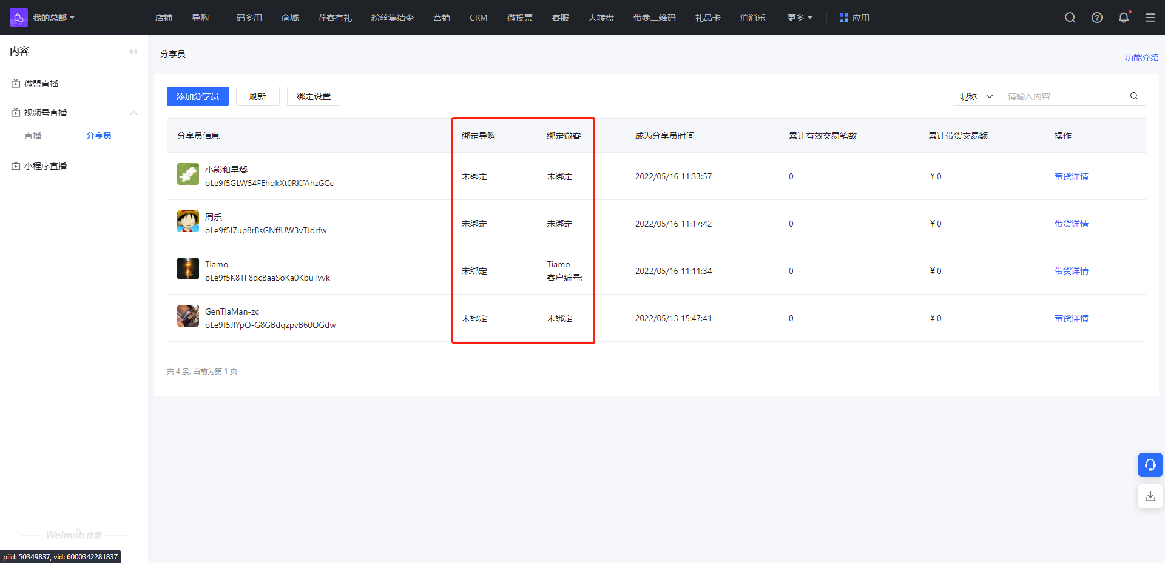
Task: Click the 绑定导购 column header
Action: [x=479, y=136]
